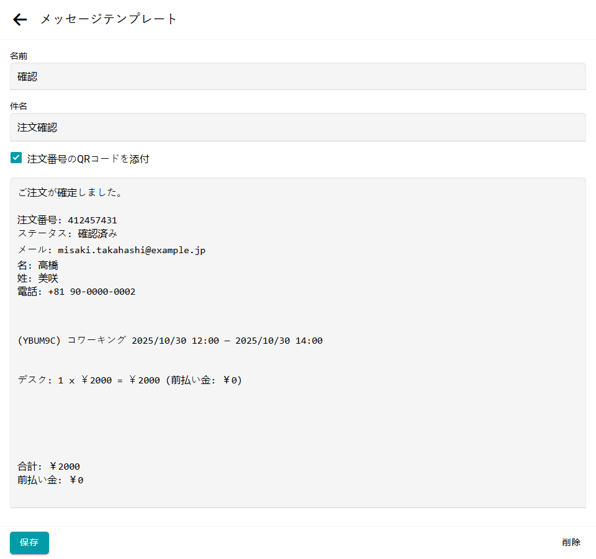This screenshot has width=596, height=559.
Task: Click the ステータス: 確認済み line
Action: [x=67, y=233]
